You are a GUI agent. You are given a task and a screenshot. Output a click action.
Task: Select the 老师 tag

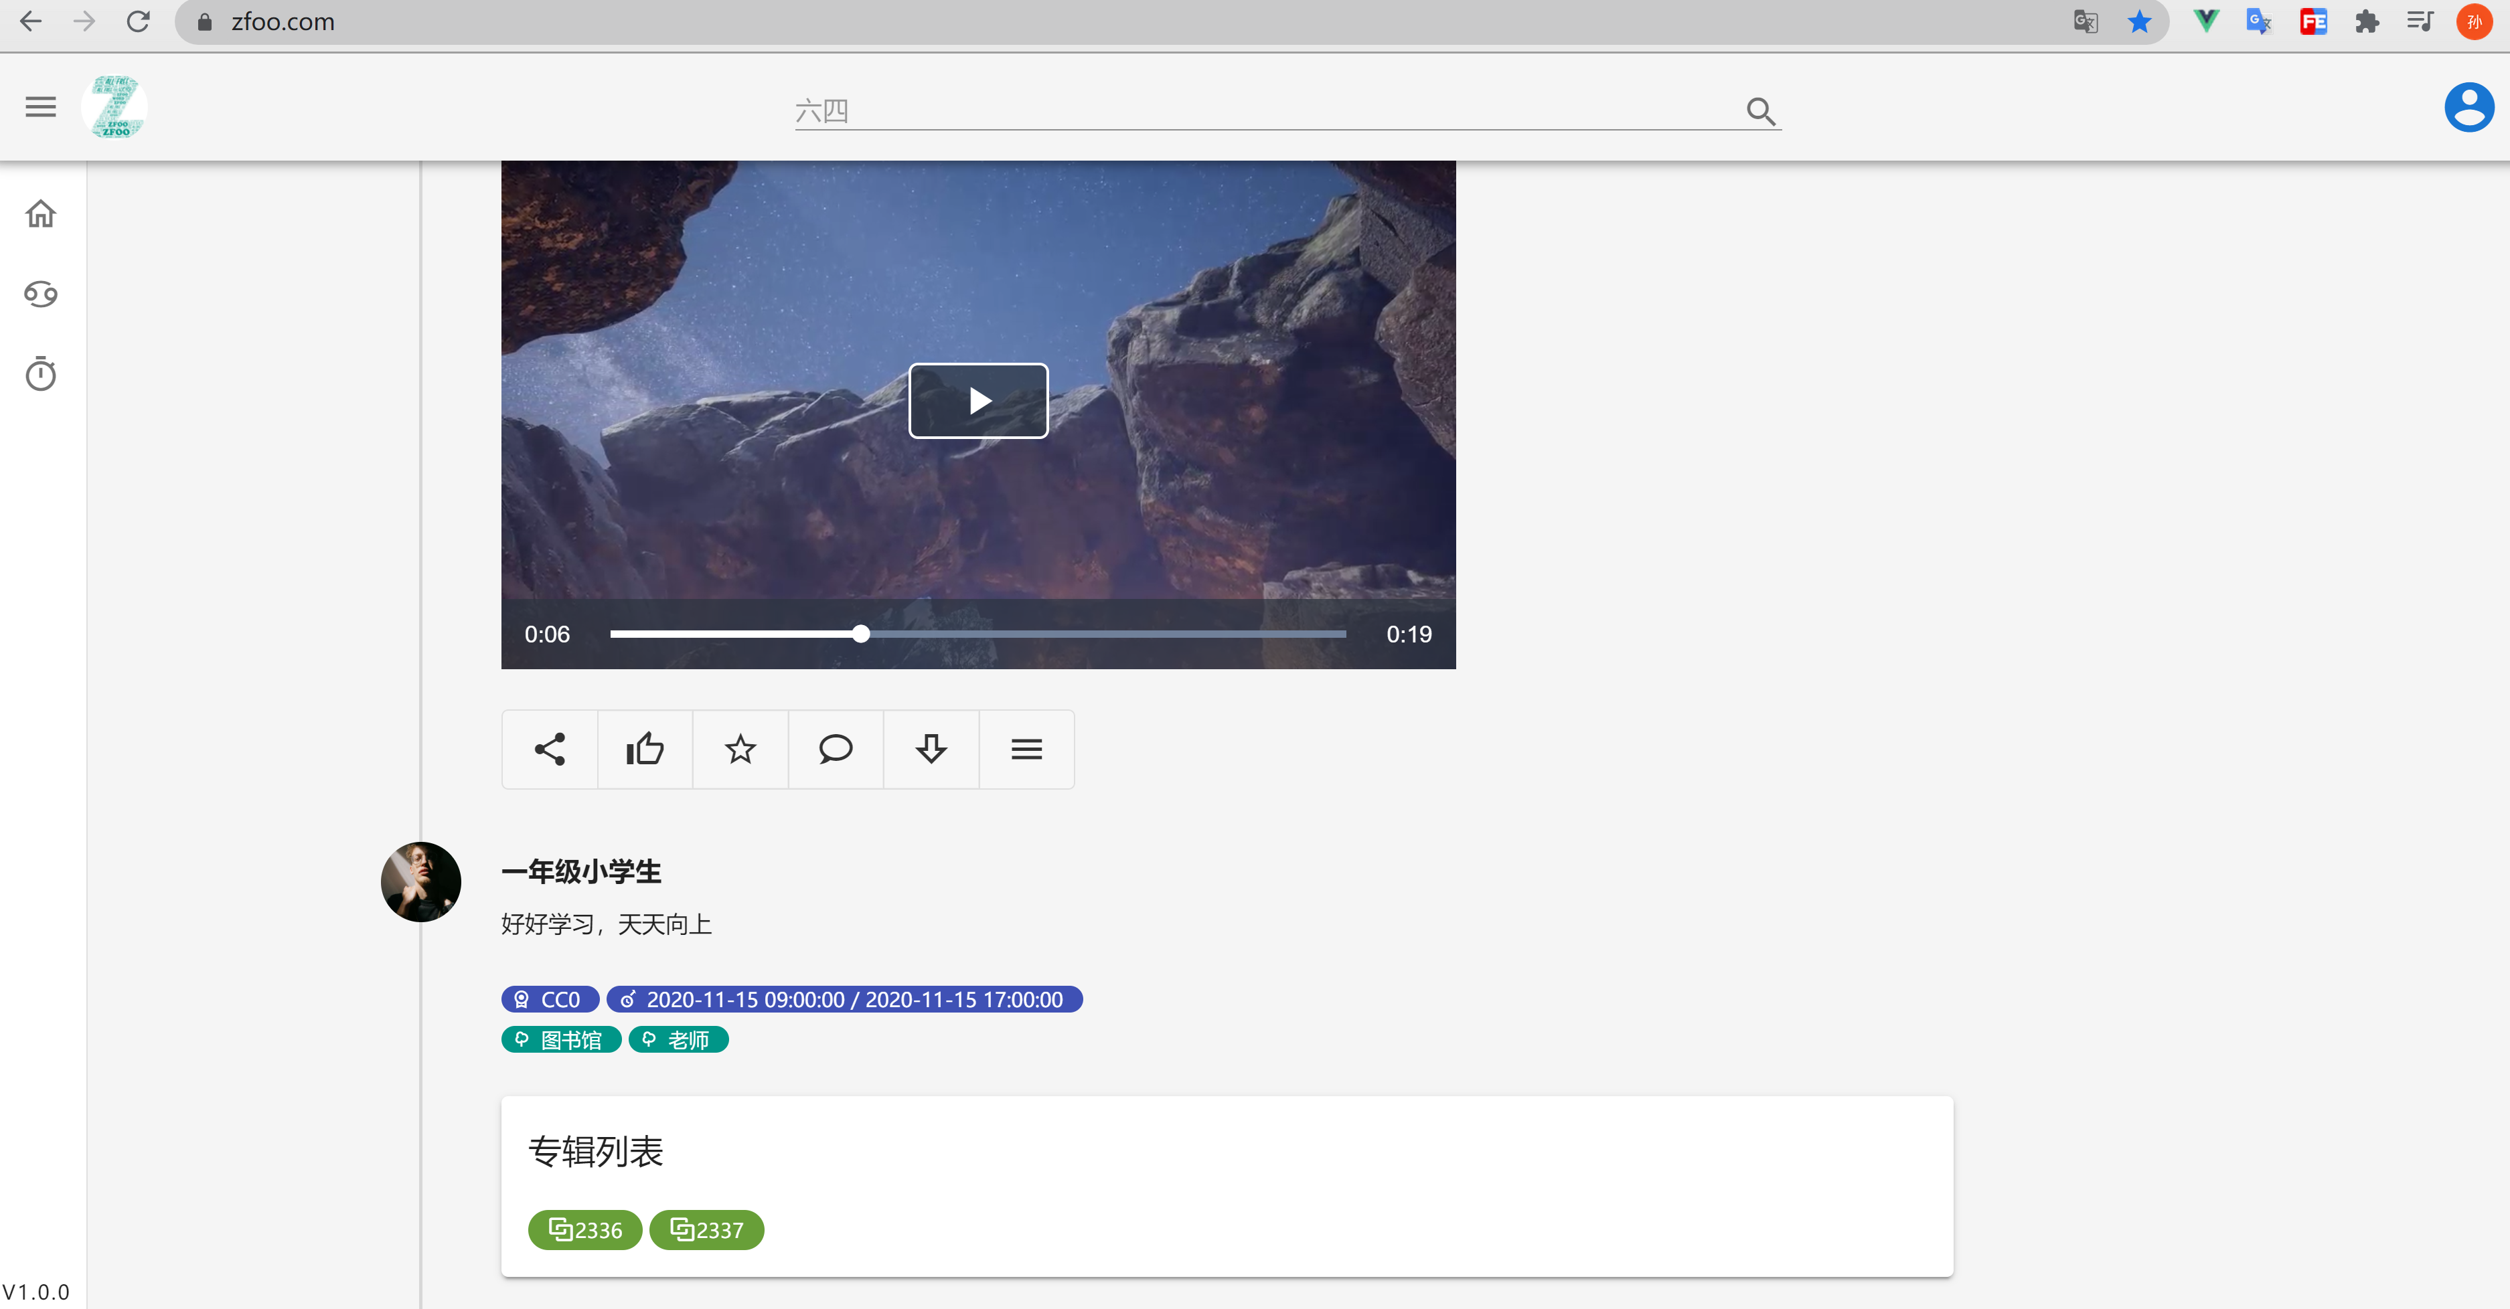678,1040
